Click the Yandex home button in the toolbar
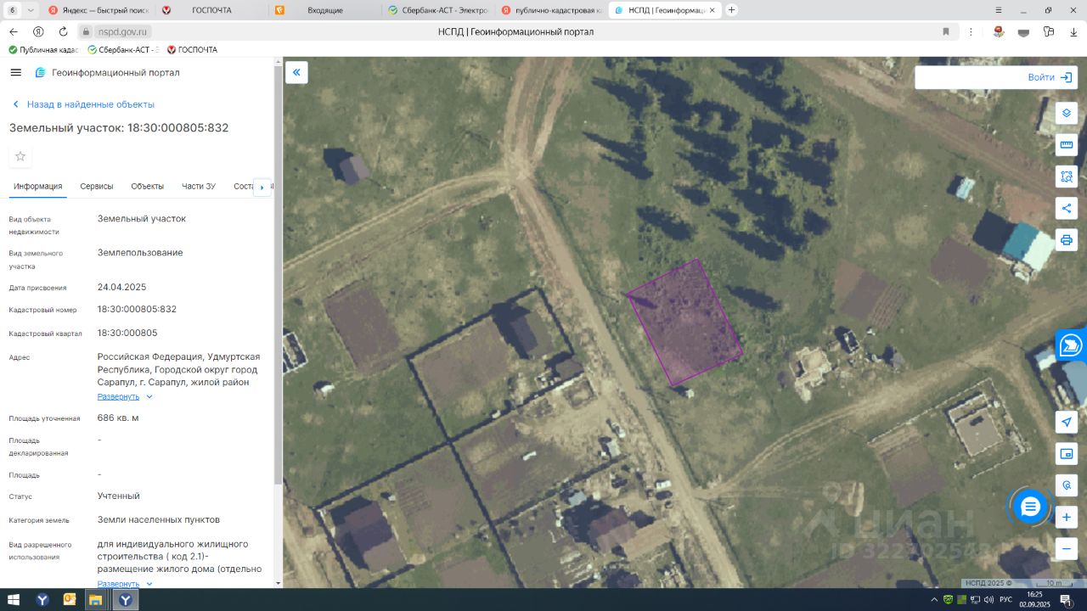 coord(38,31)
